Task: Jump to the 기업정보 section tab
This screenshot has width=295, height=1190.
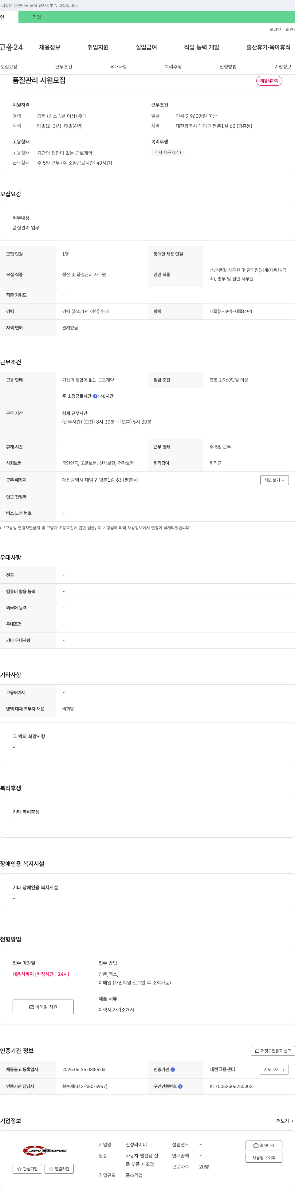Action: point(282,67)
